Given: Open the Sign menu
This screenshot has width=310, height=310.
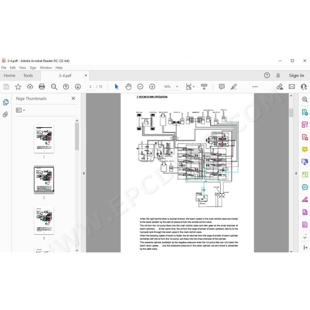Looking at the screenshot, I should tap(33, 68).
